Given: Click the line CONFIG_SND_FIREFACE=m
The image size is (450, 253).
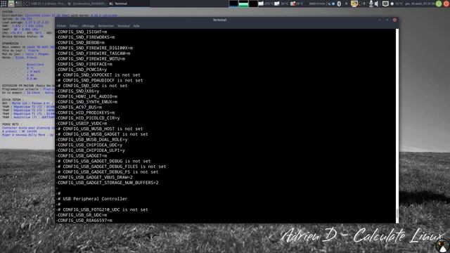Looking at the screenshot, I should [x=84, y=64].
